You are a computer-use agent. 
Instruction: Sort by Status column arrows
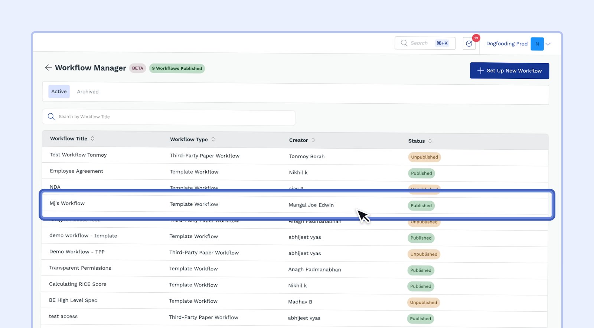coord(430,141)
